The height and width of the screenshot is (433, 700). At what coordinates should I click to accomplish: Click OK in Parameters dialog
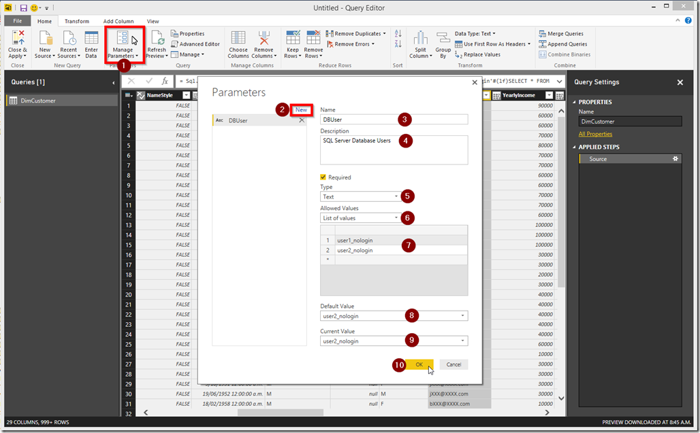pyautogui.click(x=419, y=364)
